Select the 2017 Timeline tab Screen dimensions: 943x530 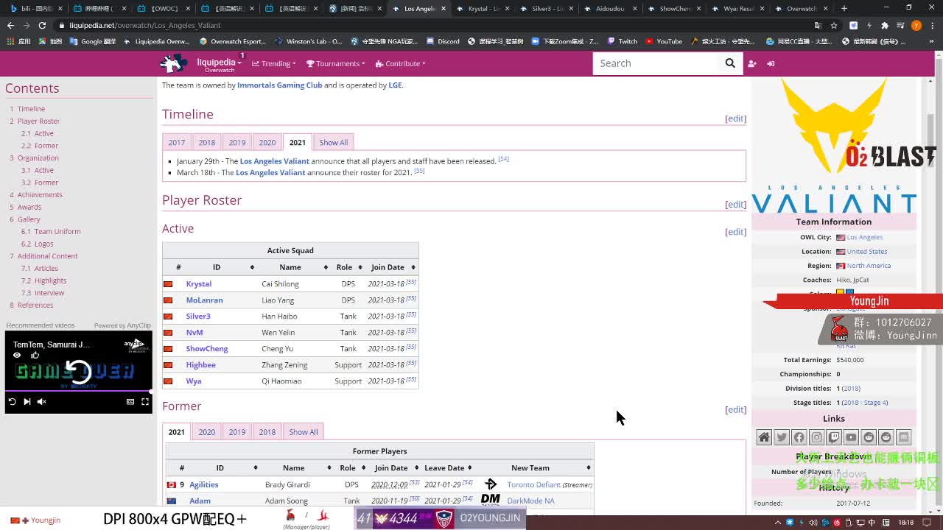coord(177,142)
